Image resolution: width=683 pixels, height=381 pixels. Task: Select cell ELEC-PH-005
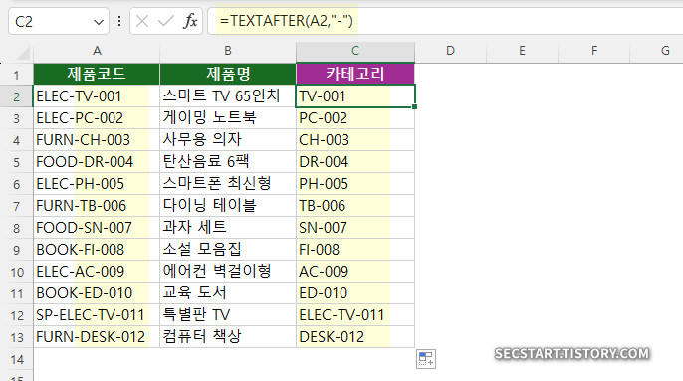pos(97,184)
